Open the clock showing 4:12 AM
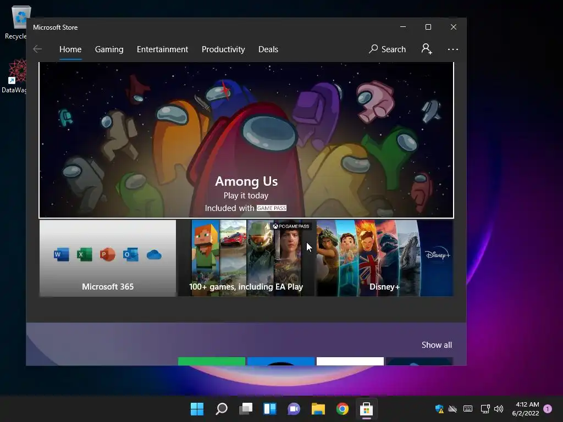The width and height of the screenshot is (563, 422). [526, 409]
